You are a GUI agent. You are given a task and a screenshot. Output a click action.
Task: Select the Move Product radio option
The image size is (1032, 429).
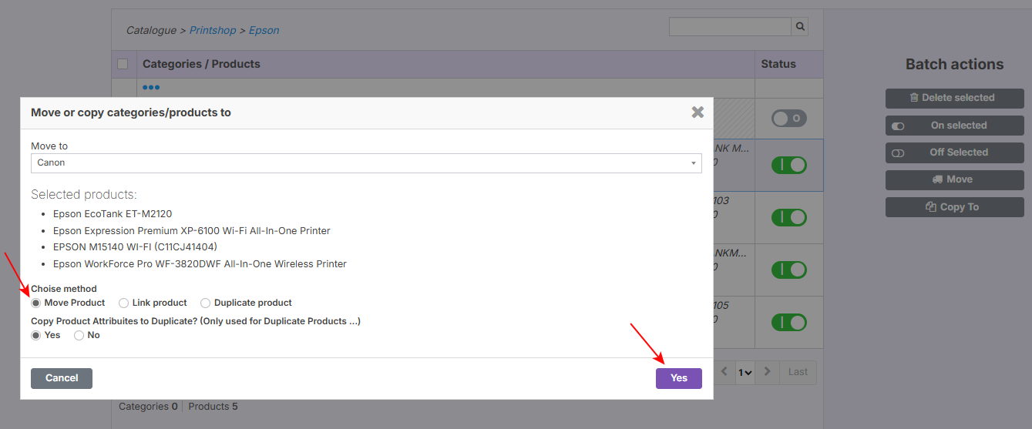point(36,303)
